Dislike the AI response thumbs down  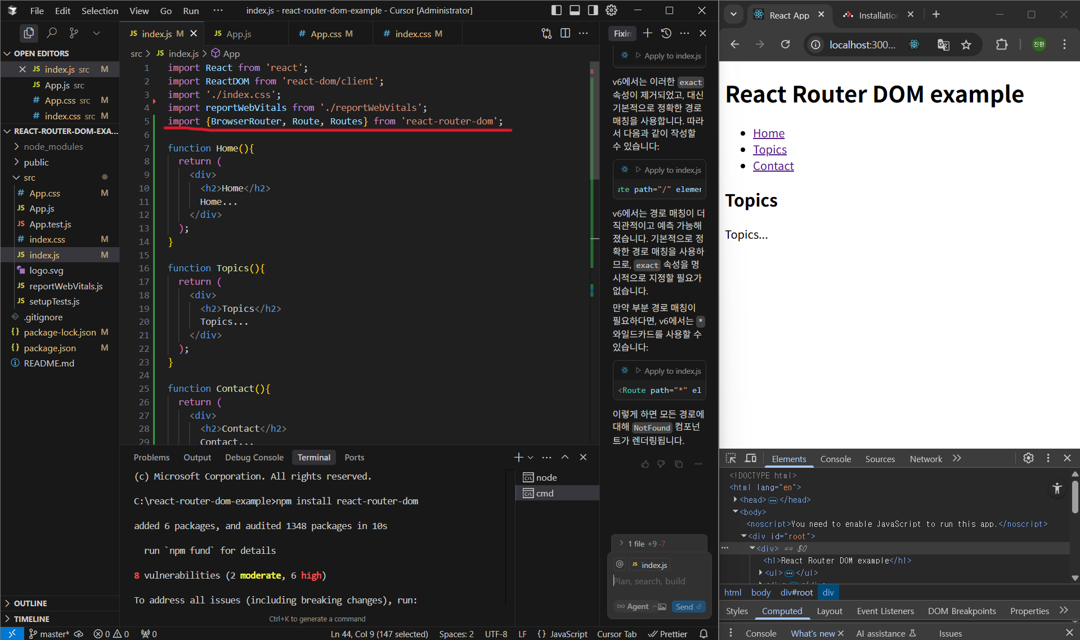click(661, 464)
